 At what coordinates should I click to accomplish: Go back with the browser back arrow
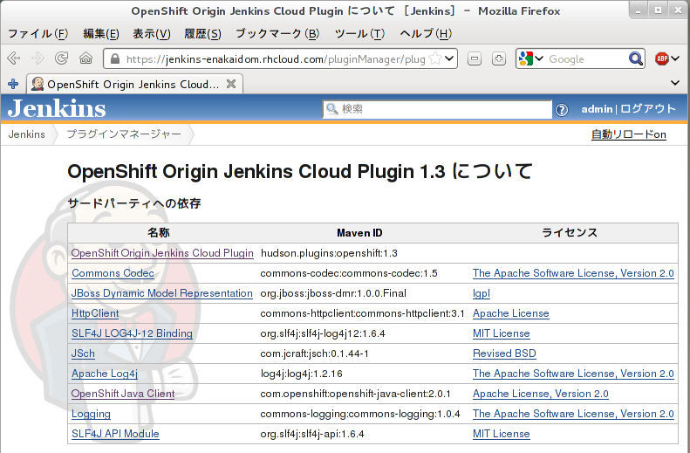tap(14, 58)
